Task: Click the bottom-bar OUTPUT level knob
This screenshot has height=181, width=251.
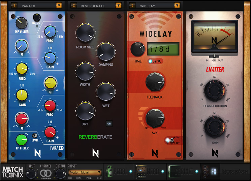Action: point(60,174)
